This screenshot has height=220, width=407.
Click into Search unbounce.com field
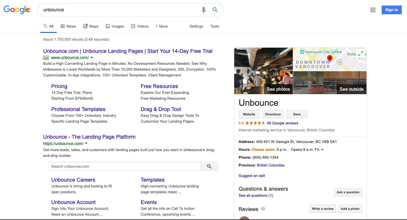125,167
